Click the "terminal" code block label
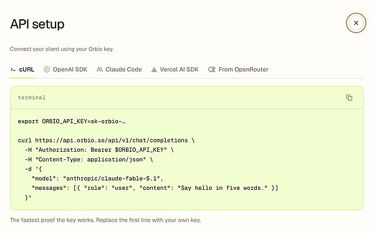Image resolution: width=374 pixels, height=234 pixels. pos(32,98)
